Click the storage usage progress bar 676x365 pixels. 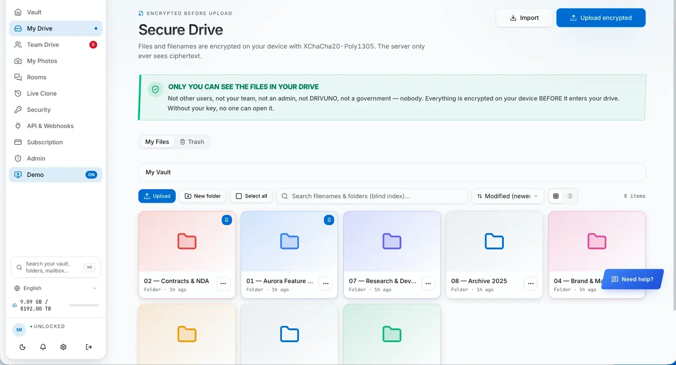pos(84,305)
